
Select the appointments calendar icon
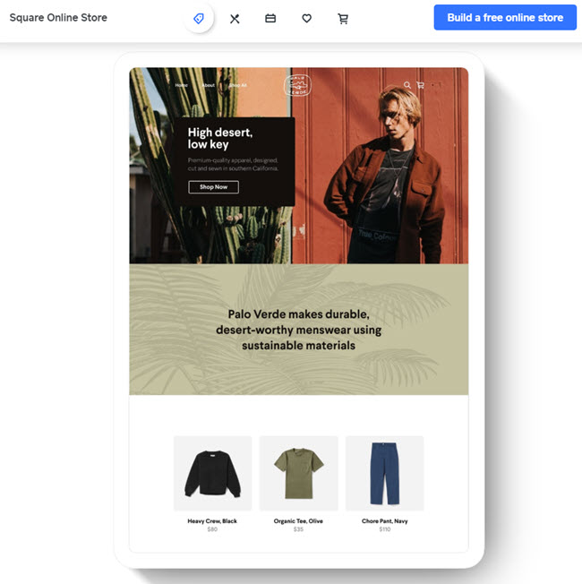(x=270, y=18)
